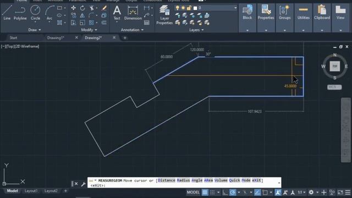The height and width of the screenshot is (198, 352).
Task: Toggle layer 0 on/off lightbulb
Action: (177, 8)
